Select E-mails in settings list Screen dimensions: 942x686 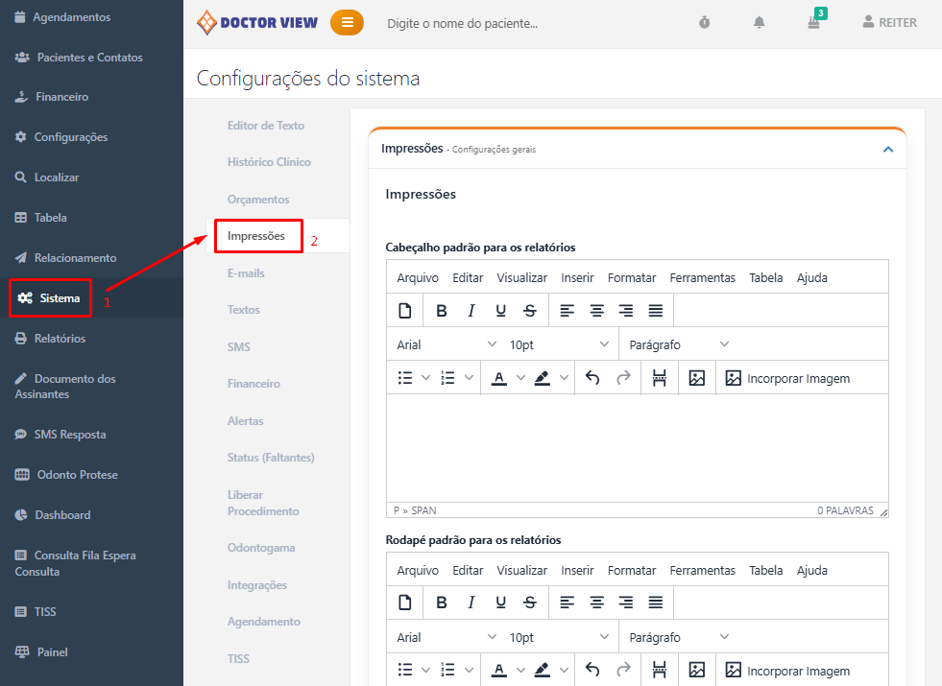coord(246,273)
